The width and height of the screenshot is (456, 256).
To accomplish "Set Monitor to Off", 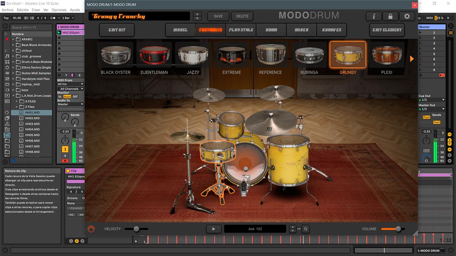I will (x=75, y=97).
